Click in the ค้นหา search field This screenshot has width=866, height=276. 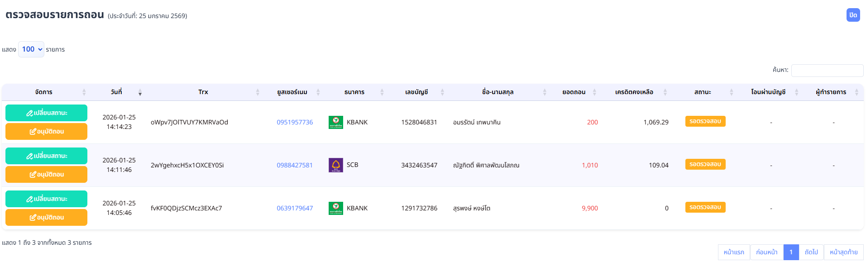coord(827,70)
